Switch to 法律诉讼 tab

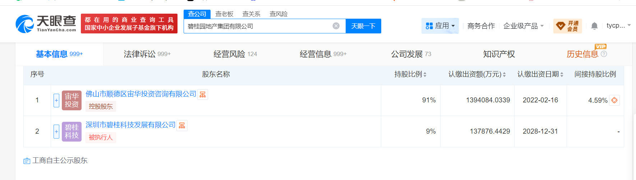(x=147, y=54)
